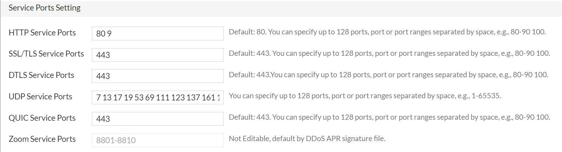Screen dimensions: 562x152
Task: Click the "Not Editable" Zoom ports note
Action: [x=307, y=139]
